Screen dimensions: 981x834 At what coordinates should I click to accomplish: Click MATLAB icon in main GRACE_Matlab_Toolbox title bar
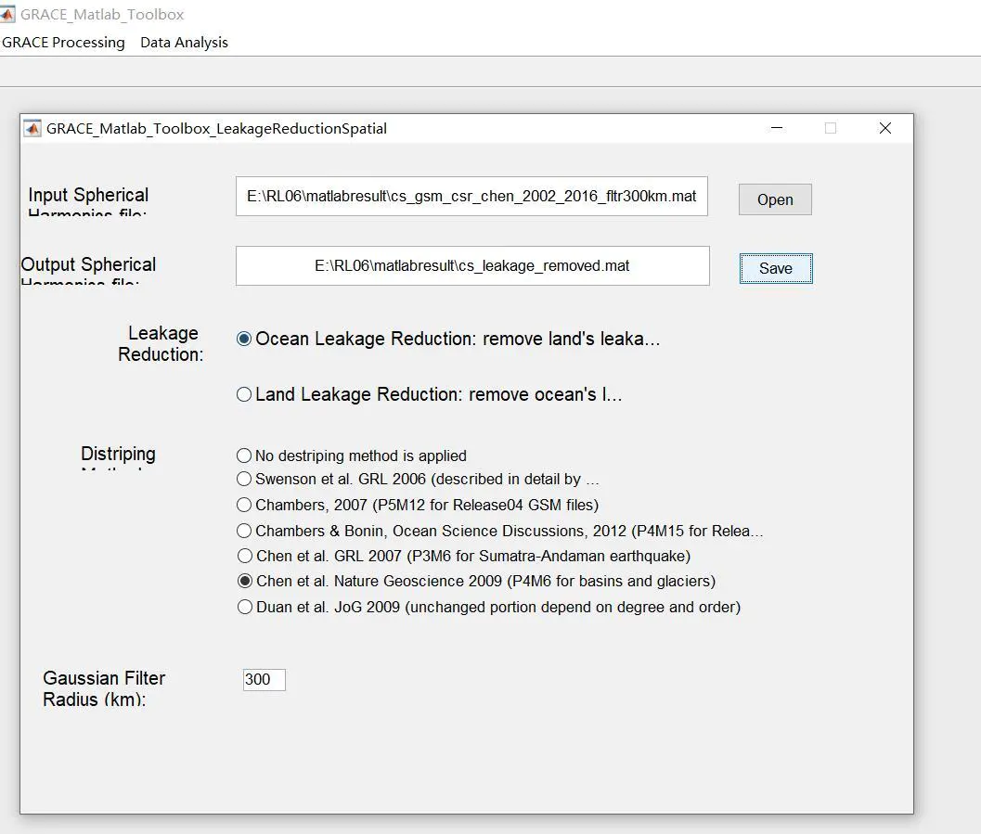tap(6, 14)
